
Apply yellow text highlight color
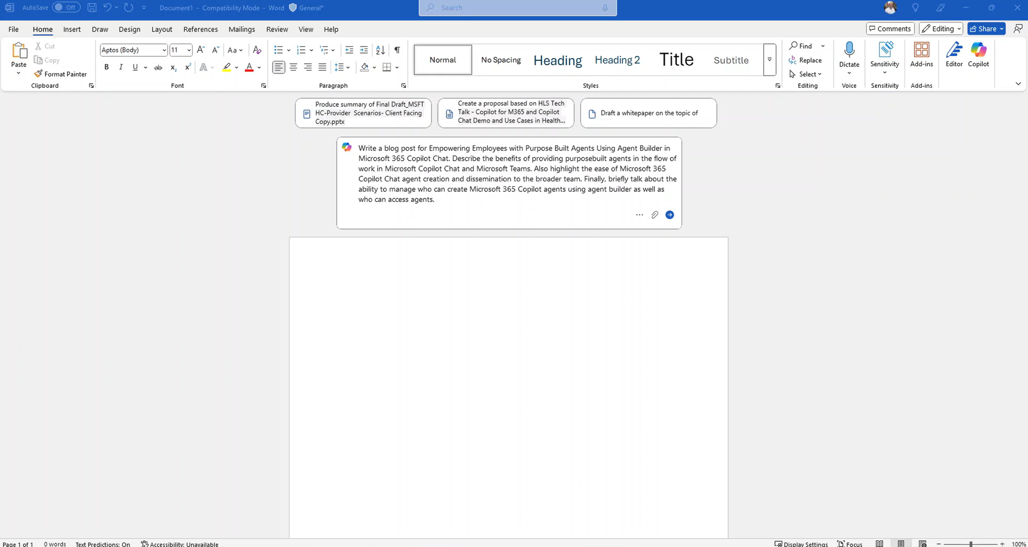pyautogui.click(x=226, y=67)
